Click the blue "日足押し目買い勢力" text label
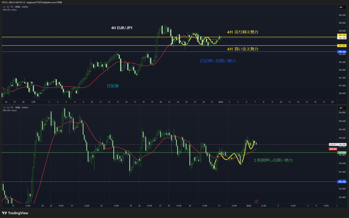The height and width of the screenshot is (218, 349). [218, 61]
